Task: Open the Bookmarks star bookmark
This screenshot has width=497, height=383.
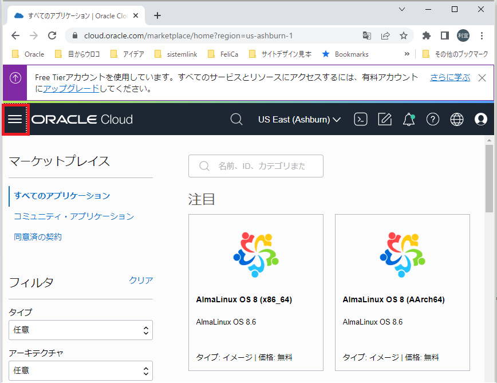Action: pos(345,54)
